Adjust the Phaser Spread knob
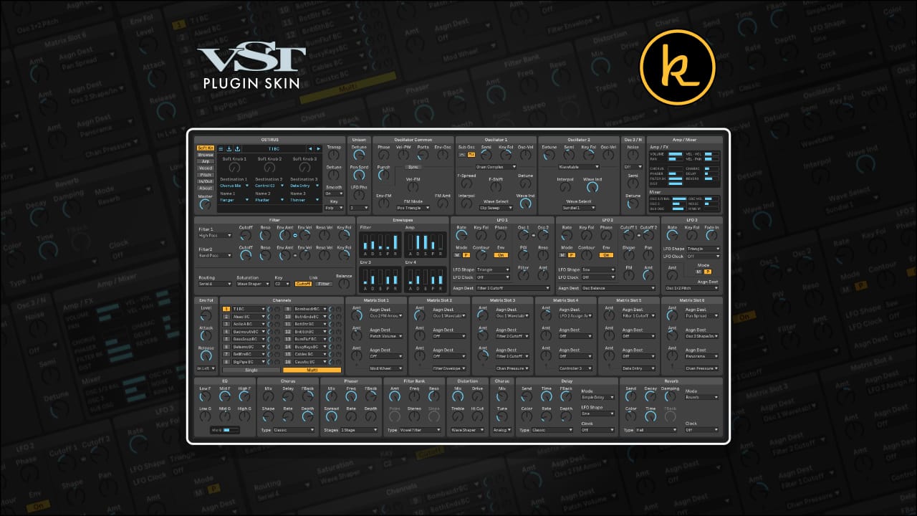The width and height of the screenshot is (917, 516). coord(331,416)
